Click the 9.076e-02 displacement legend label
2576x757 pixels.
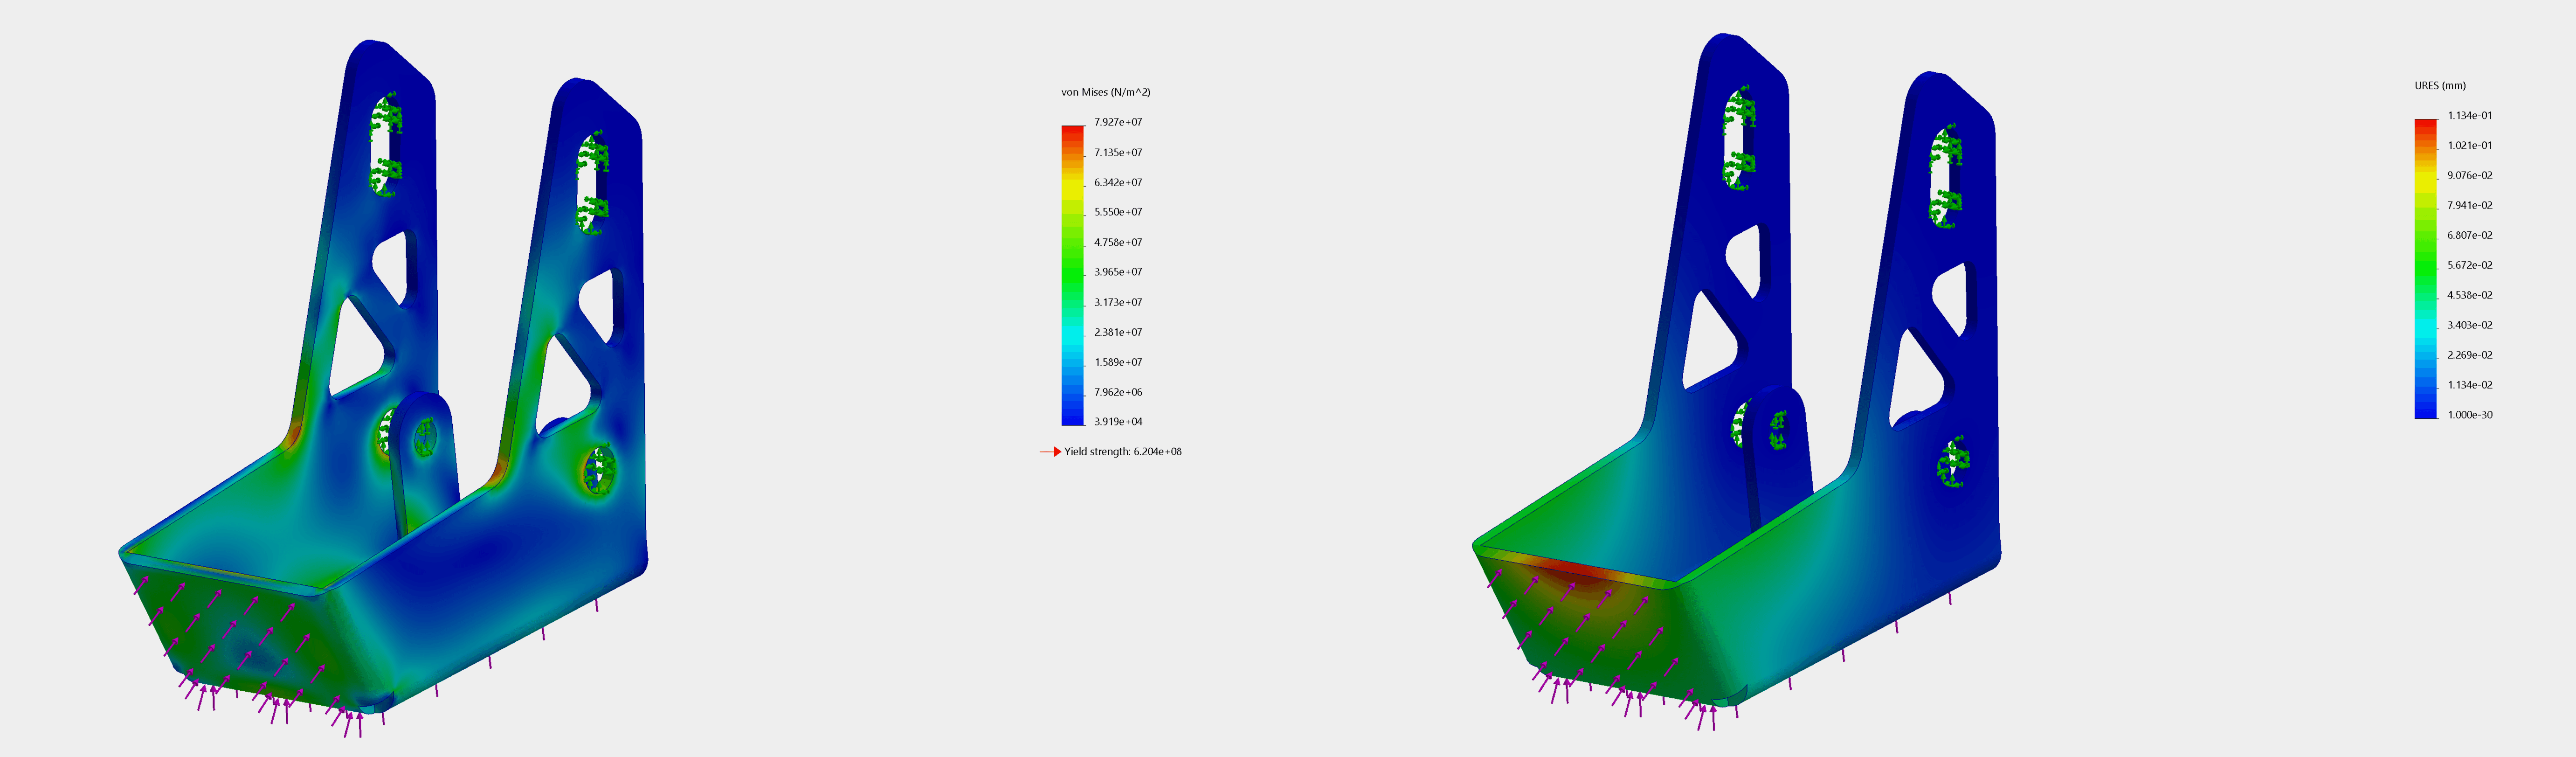coord(2469,175)
